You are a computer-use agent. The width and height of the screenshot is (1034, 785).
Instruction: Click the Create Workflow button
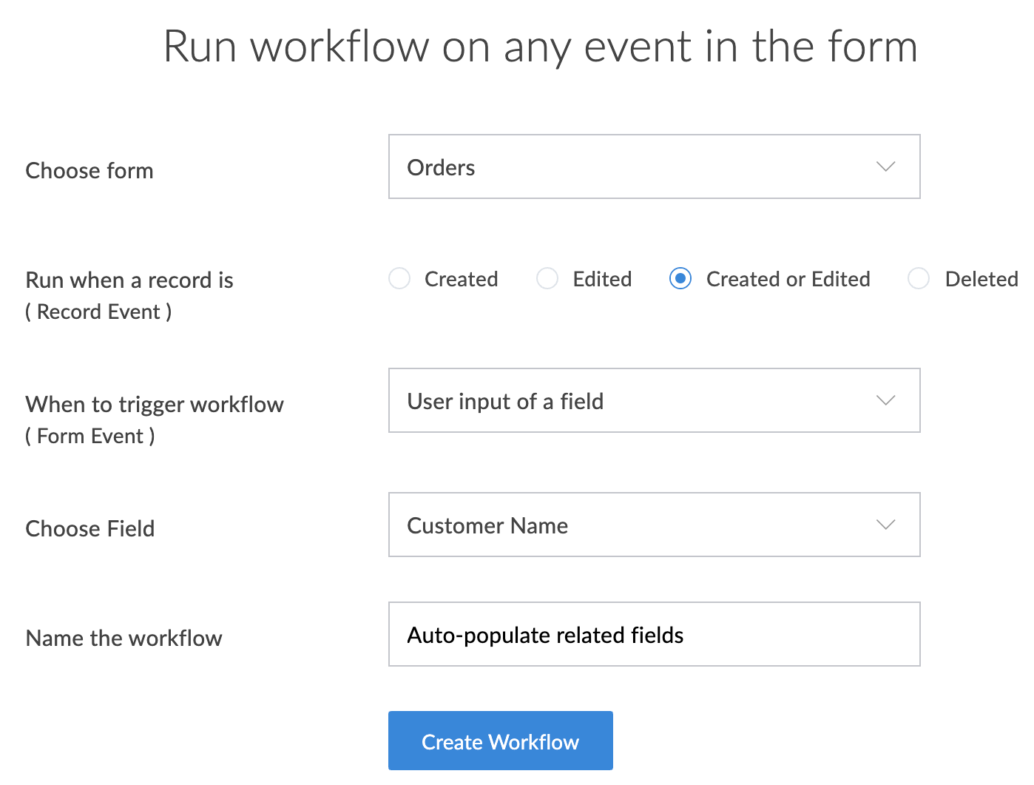point(501,741)
